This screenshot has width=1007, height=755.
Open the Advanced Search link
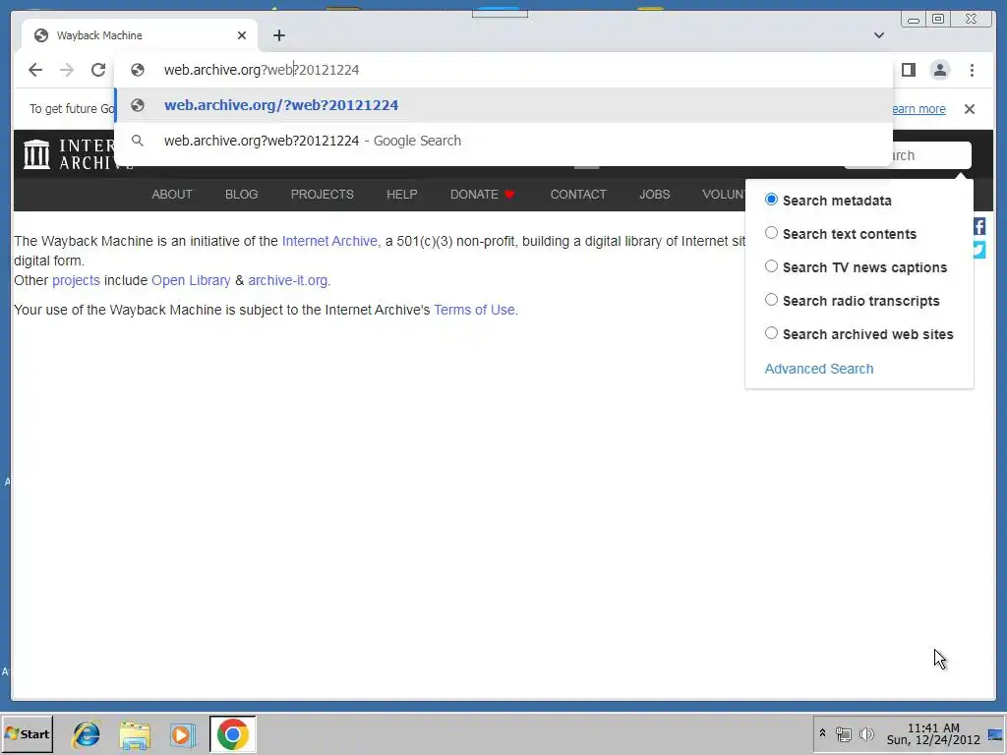click(x=819, y=369)
